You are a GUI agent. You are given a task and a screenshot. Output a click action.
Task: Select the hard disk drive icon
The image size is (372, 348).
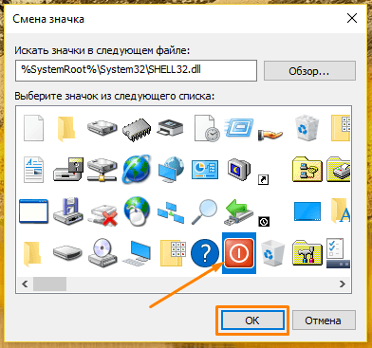[102, 128]
